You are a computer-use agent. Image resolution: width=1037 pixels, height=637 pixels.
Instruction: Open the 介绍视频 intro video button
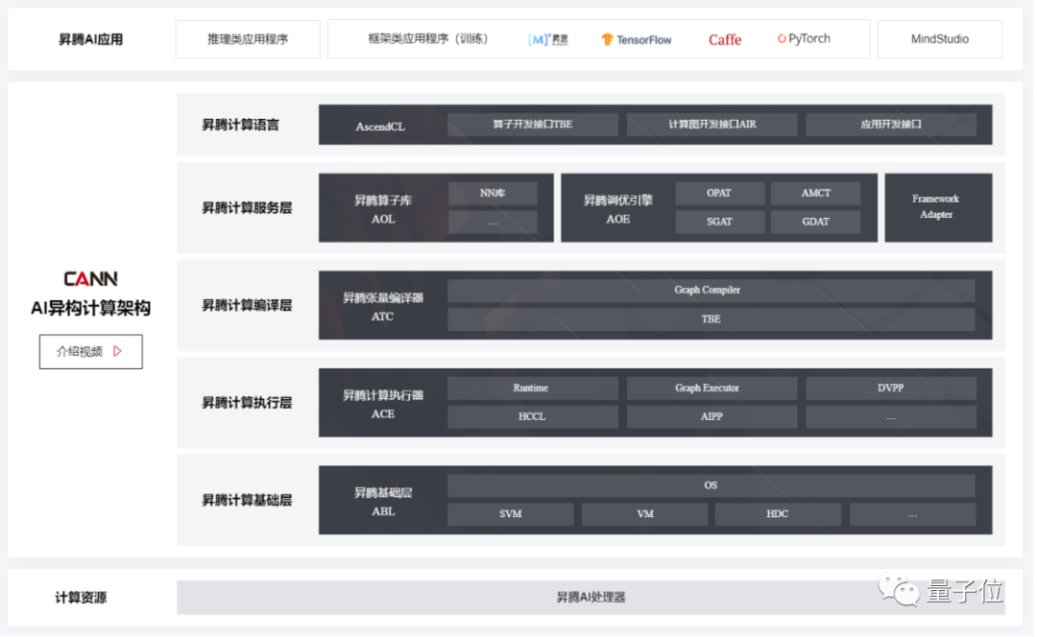coord(90,351)
